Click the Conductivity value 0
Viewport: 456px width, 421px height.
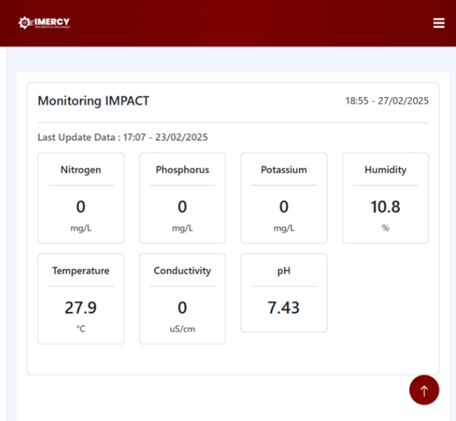click(x=183, y=308)
